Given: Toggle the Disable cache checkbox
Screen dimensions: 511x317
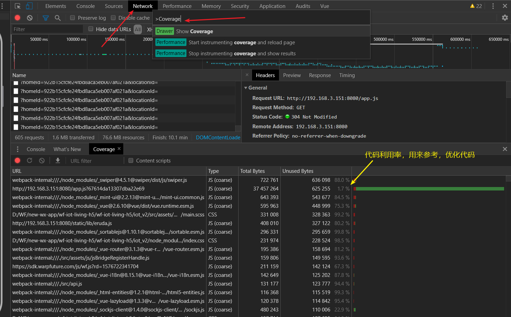Looking at the screenshot, I should point(113,18).
